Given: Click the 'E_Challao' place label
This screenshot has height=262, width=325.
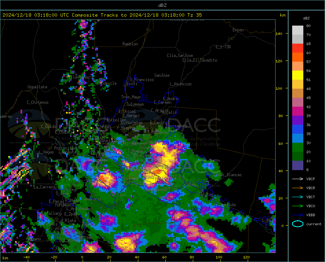Looking at the screenshot, I should coord(65,132).
